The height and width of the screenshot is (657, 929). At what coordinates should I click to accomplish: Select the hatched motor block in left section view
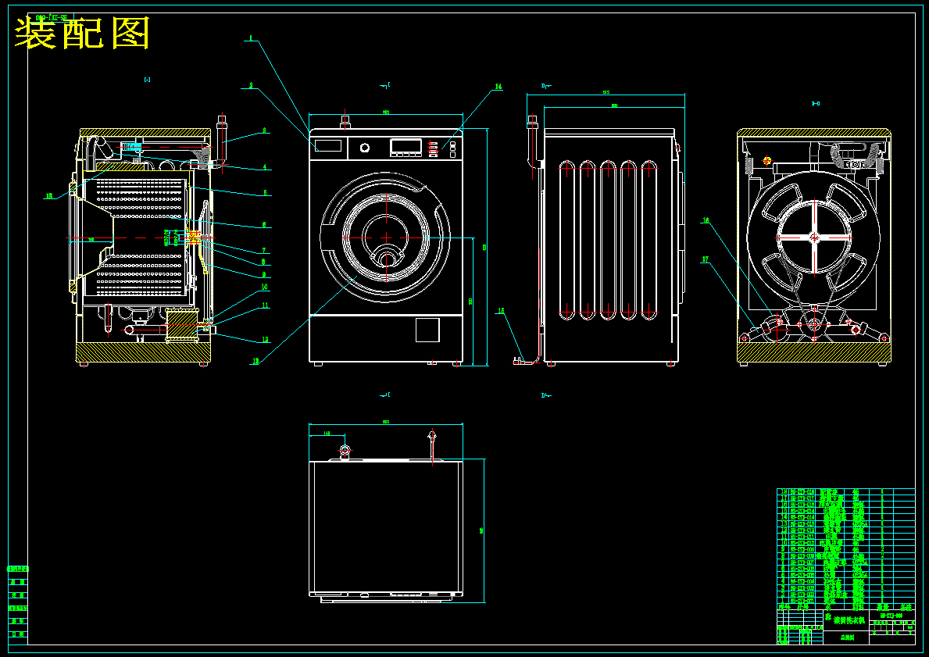click(x=181, y=325)
